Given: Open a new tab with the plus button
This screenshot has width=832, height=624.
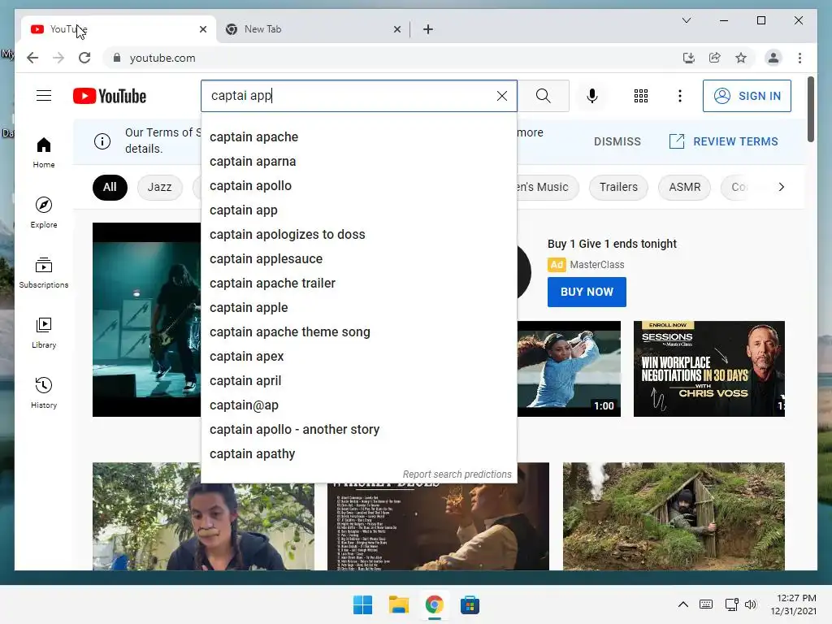Looking at the screenshot, I should click(428, 29).
